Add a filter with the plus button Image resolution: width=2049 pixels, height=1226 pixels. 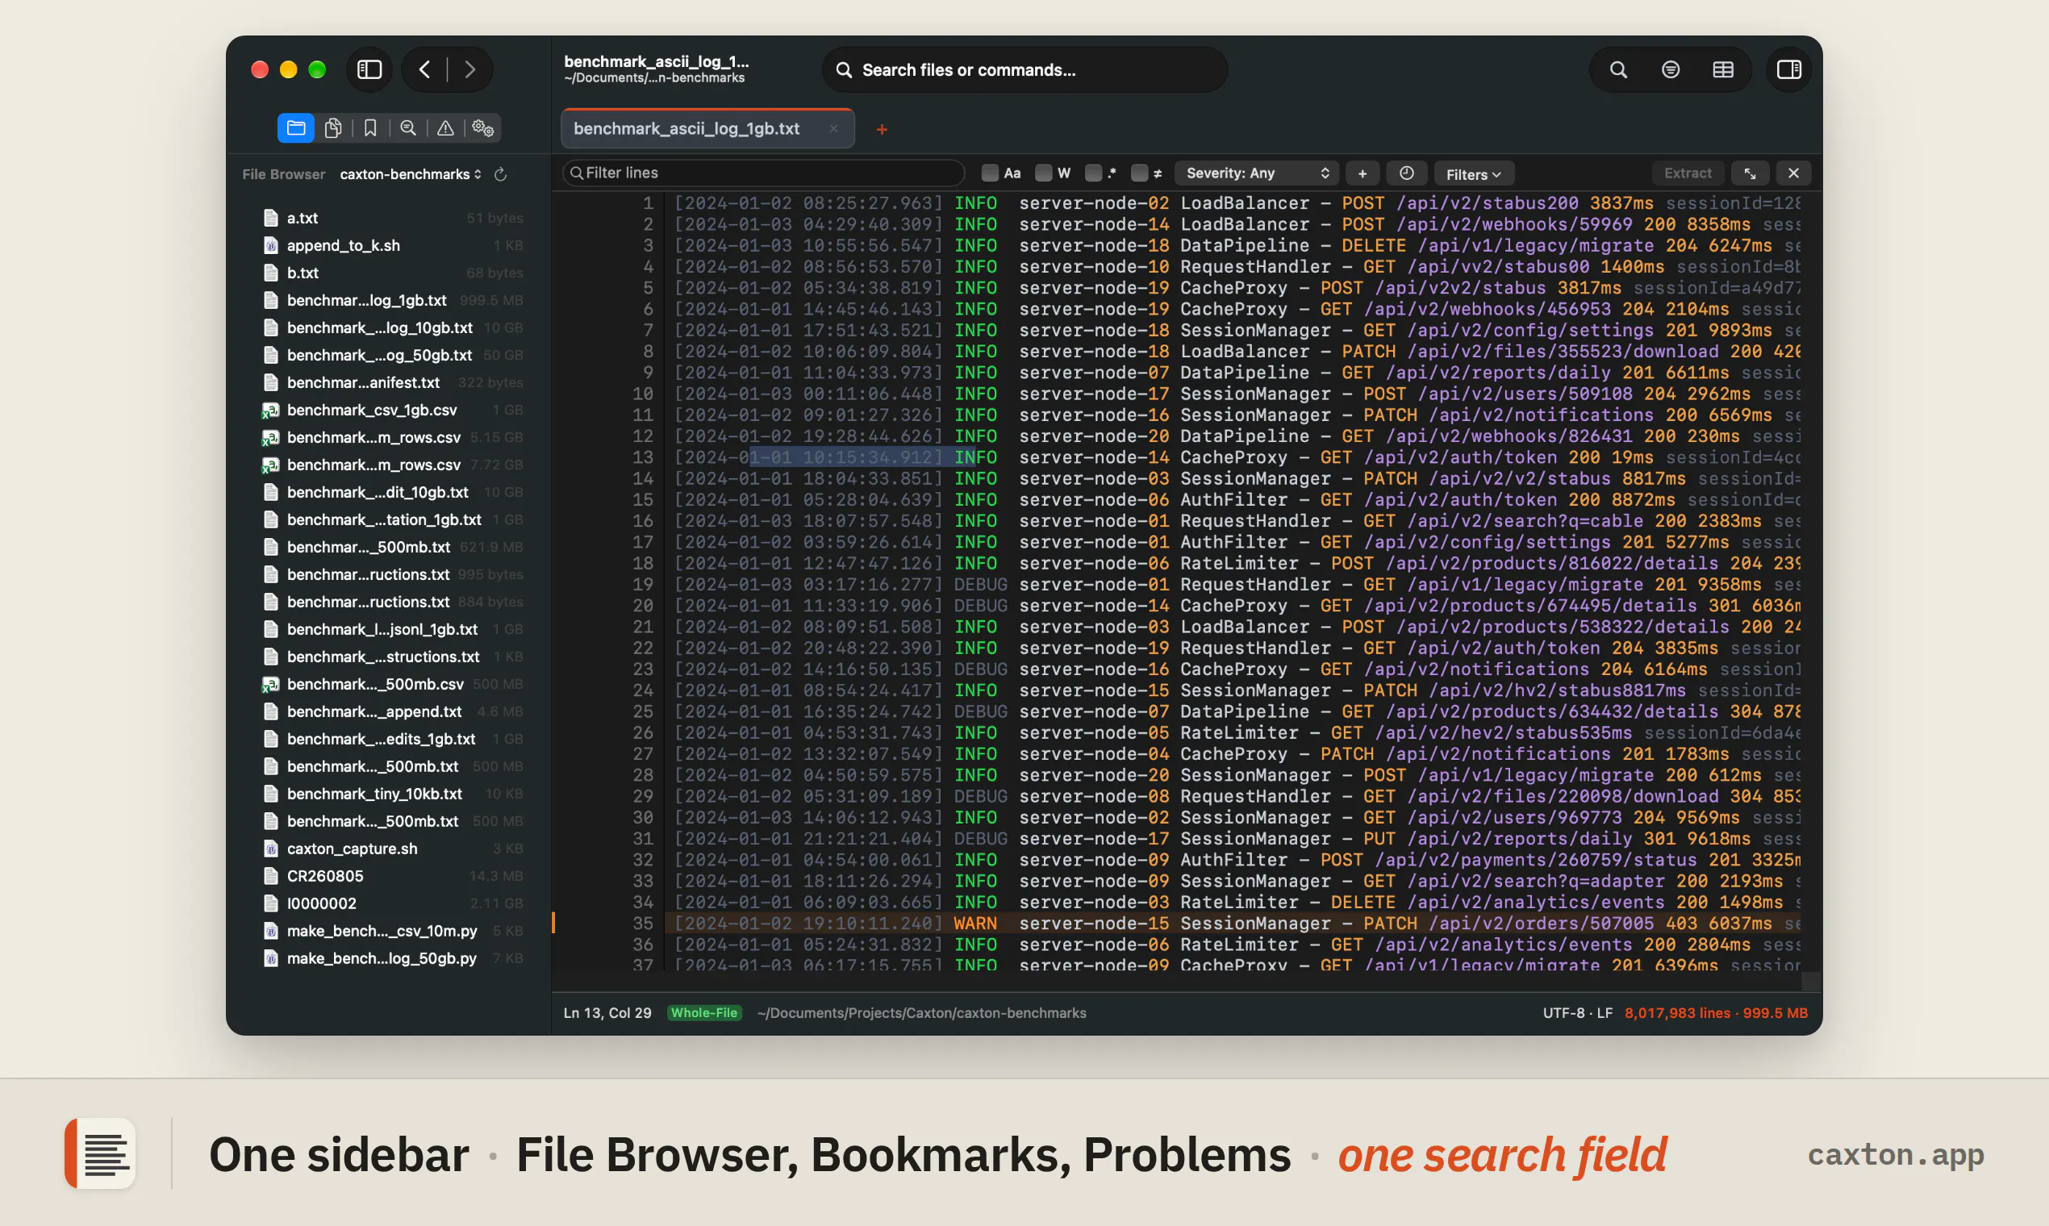[x=1363, y=173]
